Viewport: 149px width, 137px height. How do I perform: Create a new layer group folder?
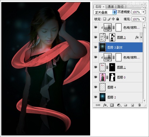[x=126, y=105]
